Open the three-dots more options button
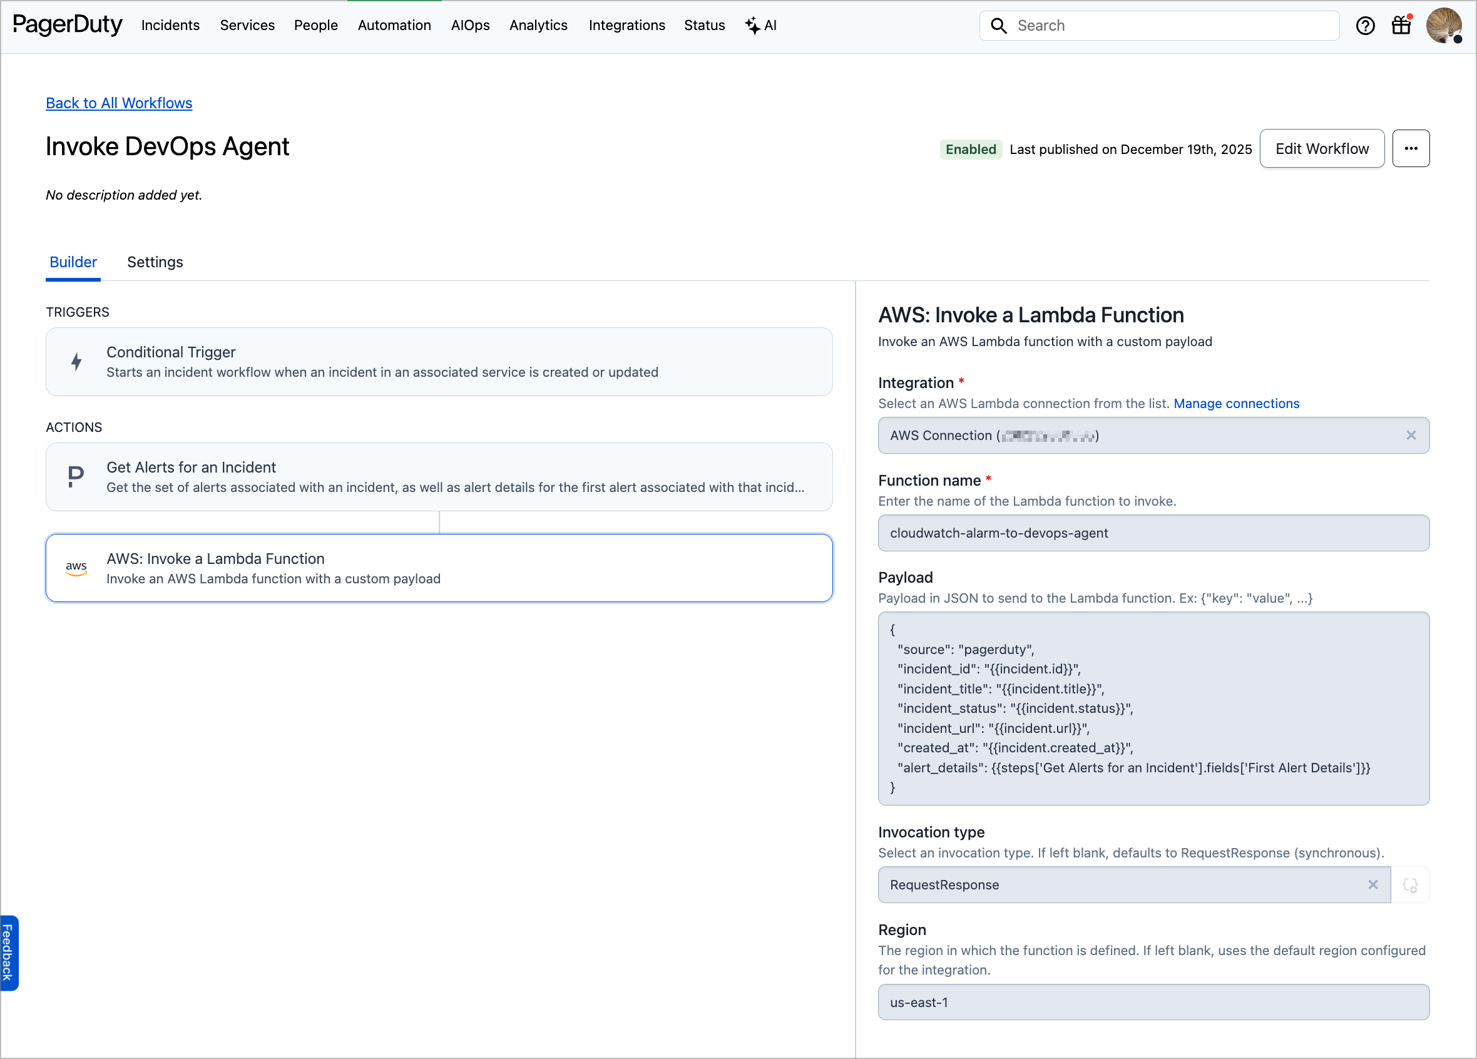Screen dimensions: 1477x1059 pos(1411,148)
